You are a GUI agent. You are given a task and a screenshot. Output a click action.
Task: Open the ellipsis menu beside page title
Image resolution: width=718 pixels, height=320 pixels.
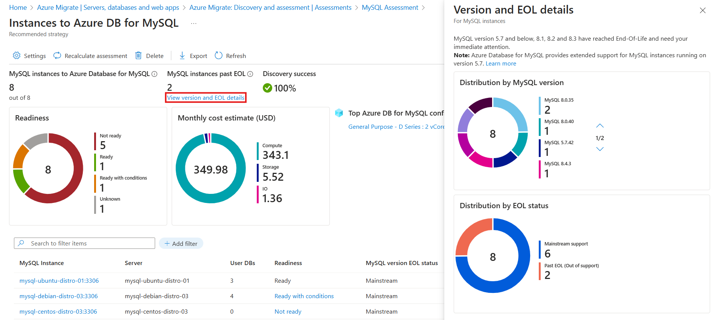[194, 23]
